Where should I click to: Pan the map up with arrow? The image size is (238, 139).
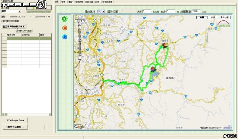[80, 17]
